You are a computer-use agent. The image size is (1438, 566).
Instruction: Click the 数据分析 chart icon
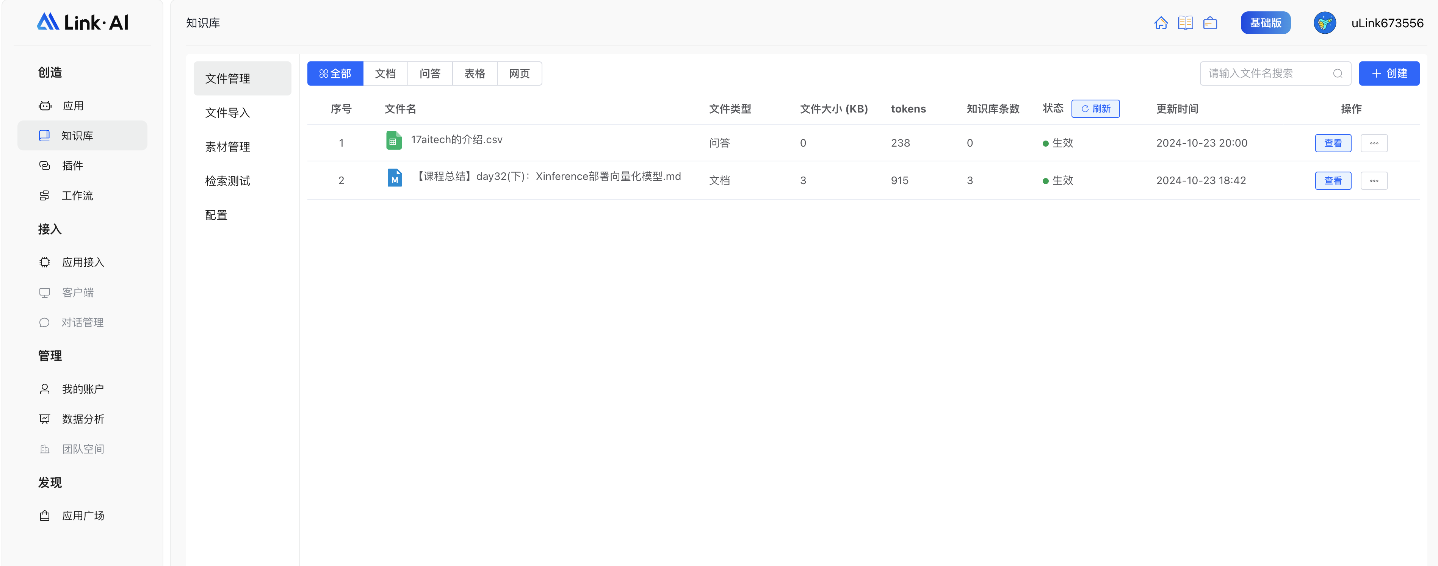[45, 419]
